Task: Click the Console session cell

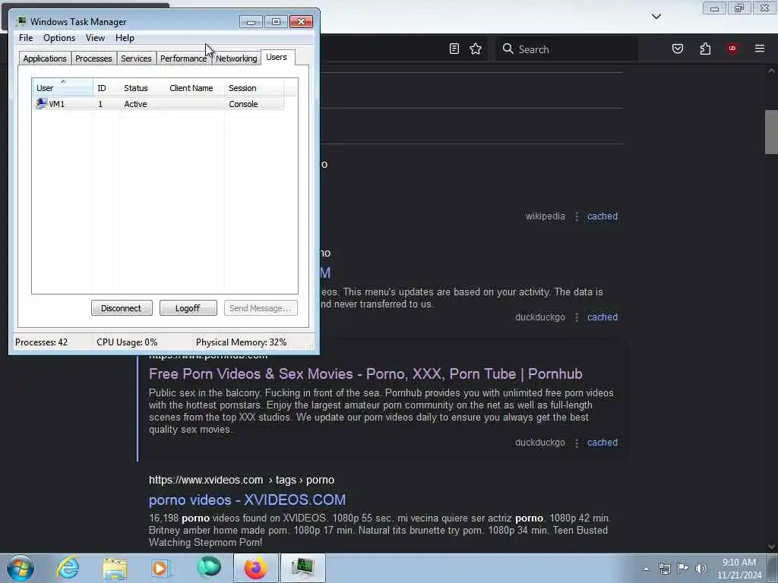Action: click(x=243, y=104)
